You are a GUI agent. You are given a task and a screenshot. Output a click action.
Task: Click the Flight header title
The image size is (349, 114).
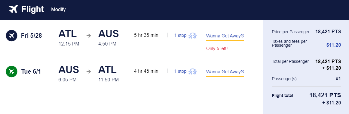32,9
